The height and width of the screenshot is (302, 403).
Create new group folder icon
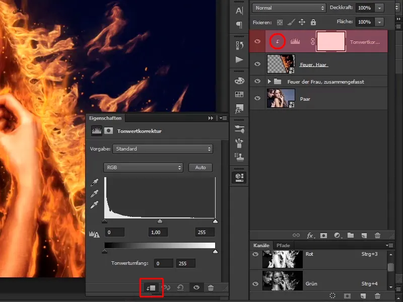click(x=351, y=235)
